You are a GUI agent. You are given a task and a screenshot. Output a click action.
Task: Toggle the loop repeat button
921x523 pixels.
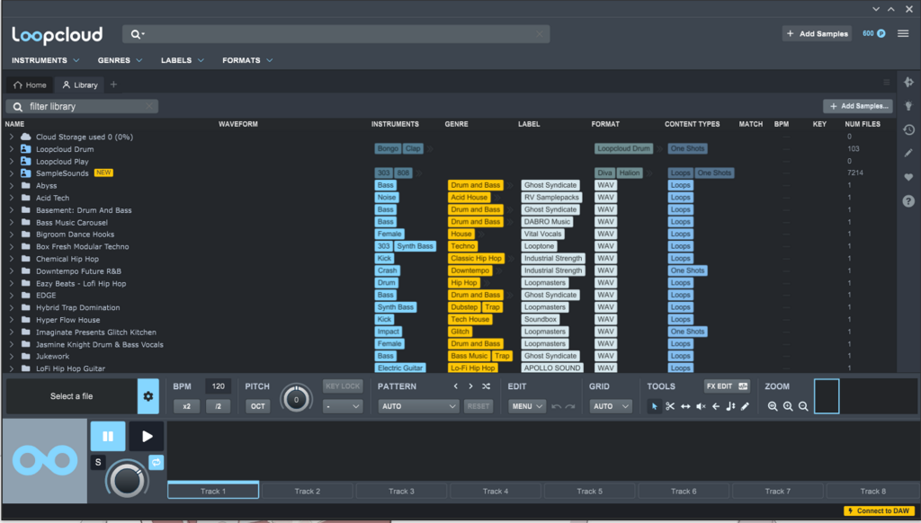[156, 463]
